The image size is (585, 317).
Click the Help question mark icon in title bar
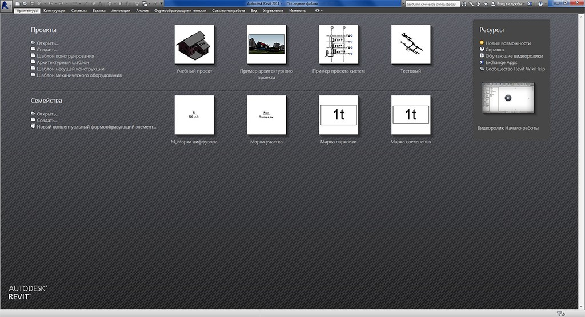pyautogui.click(x=540, y=4)
